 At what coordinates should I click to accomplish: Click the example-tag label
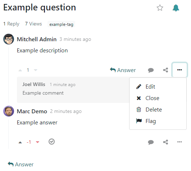(x=61, y=24)
